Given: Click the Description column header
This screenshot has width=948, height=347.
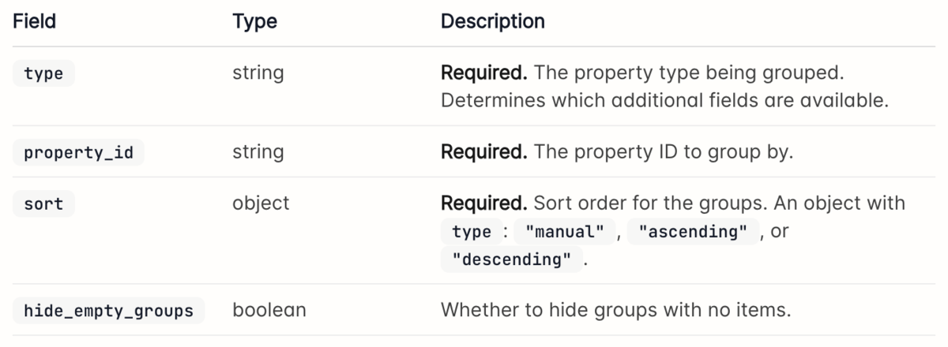Looking at the screenshot, I should pyautogui.click(x=492, y=21).
